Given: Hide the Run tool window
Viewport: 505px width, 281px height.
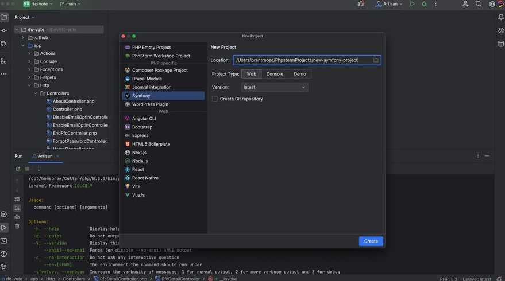Looking at the screenshot, I should [x=487, y=156].
